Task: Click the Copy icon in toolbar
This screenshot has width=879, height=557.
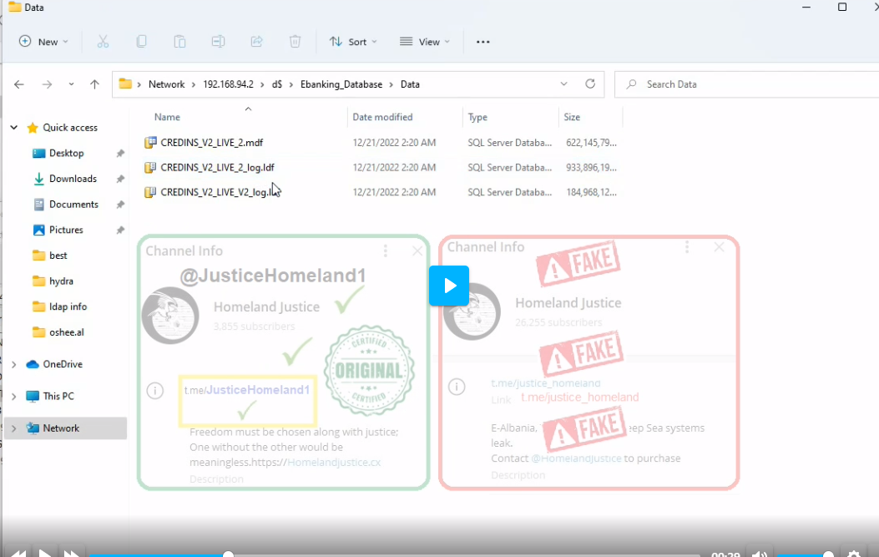Action: point(141,42)
